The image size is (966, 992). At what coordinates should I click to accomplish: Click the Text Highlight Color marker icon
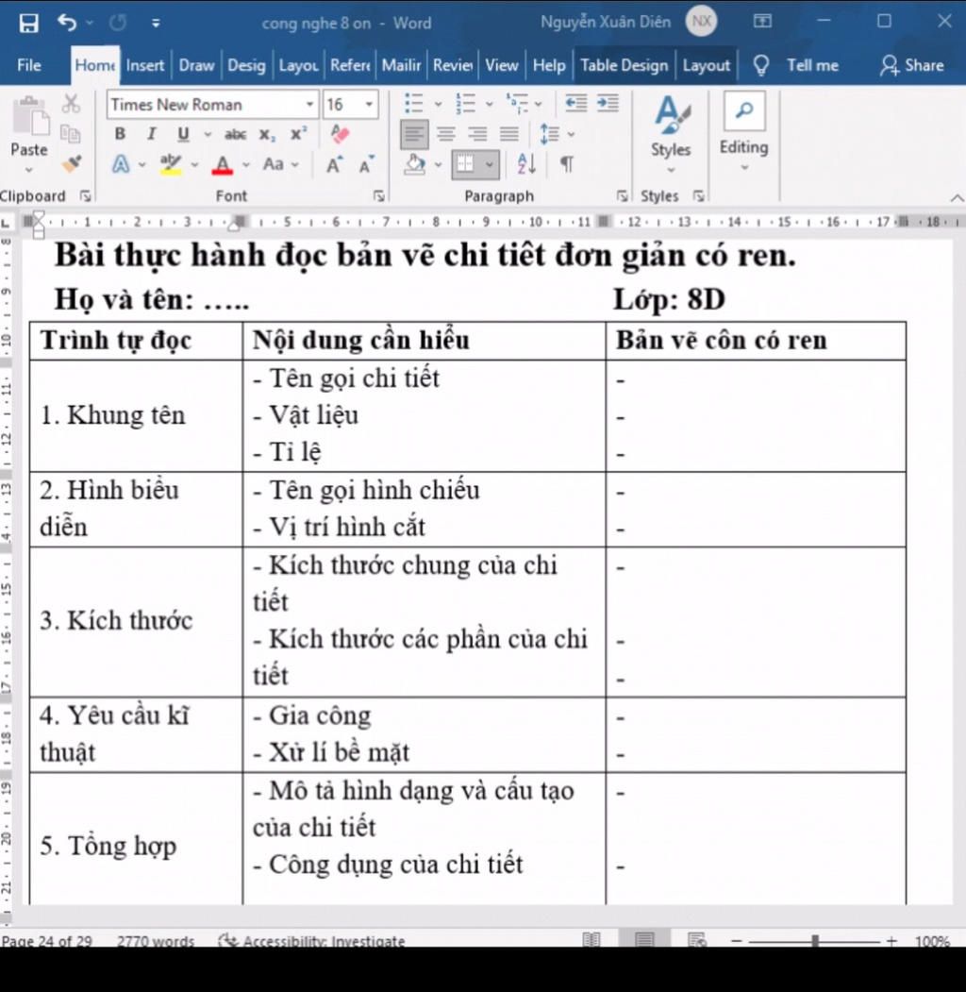tap(170, 164)
